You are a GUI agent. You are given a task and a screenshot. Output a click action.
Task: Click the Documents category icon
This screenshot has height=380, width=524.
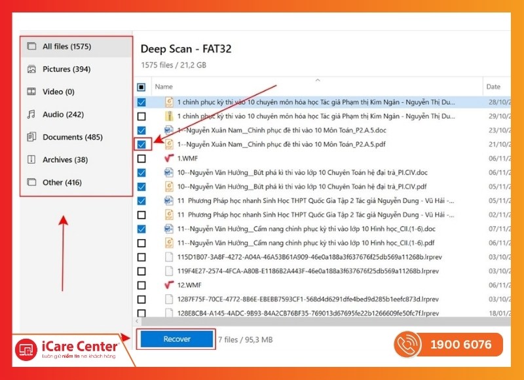31,137
